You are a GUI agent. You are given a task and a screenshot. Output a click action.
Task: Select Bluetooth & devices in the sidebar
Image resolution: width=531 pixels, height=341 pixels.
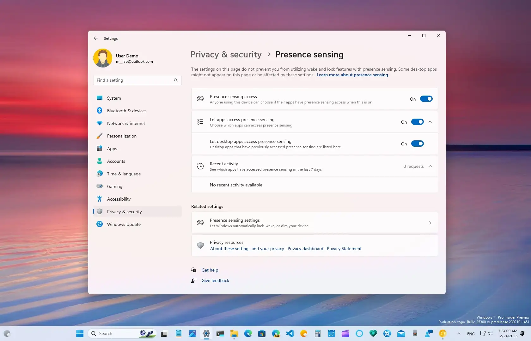coord(137,111)
